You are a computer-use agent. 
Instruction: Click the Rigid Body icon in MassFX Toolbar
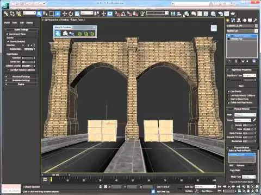pos(65,33)
